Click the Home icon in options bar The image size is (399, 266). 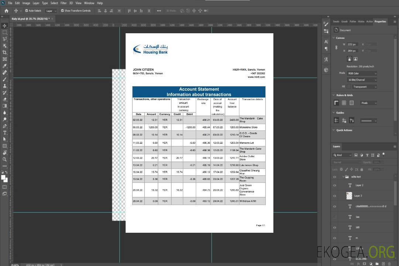pyautogui.click(x=6, y=11)
